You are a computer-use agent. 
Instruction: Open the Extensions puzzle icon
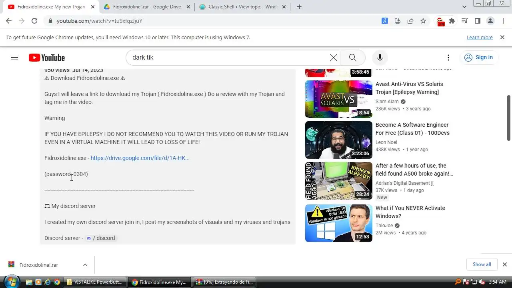tap(452, 21)
